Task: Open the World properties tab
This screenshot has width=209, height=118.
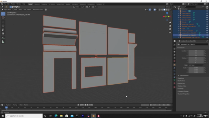Action: 174,61
